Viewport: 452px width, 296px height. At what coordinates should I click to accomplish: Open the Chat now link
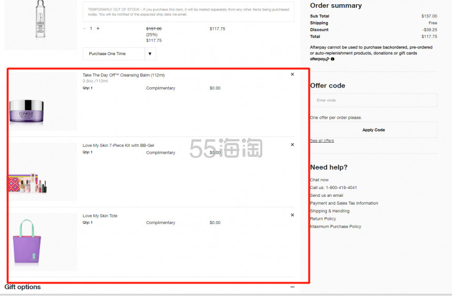pyautogui.click(x=320, y=179)
